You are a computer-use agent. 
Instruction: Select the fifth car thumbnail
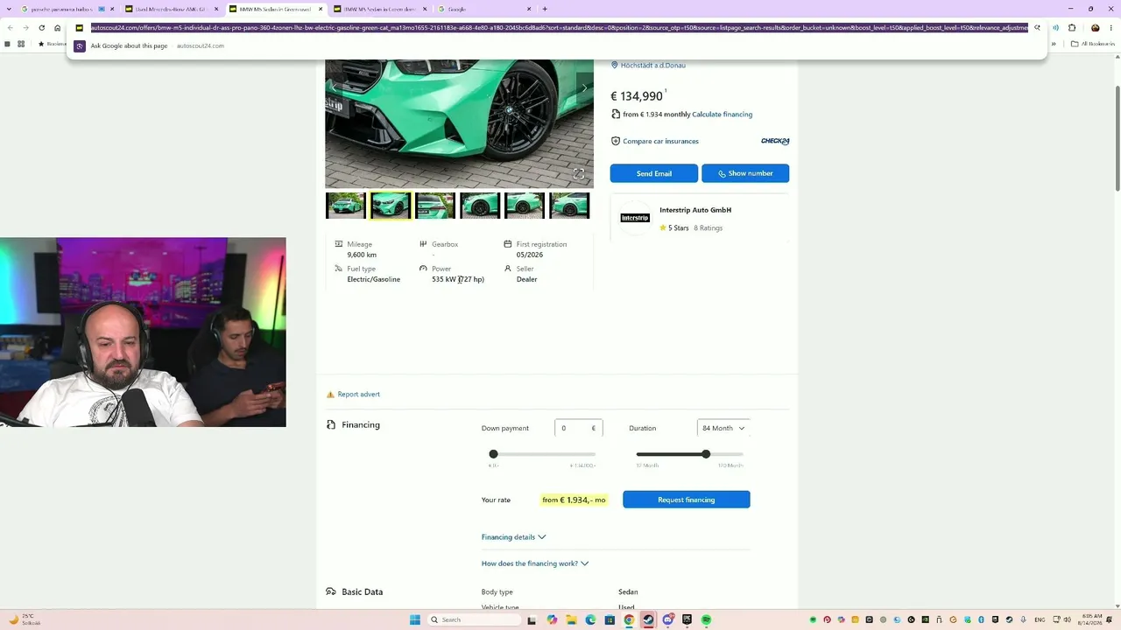tap(525, 206)
